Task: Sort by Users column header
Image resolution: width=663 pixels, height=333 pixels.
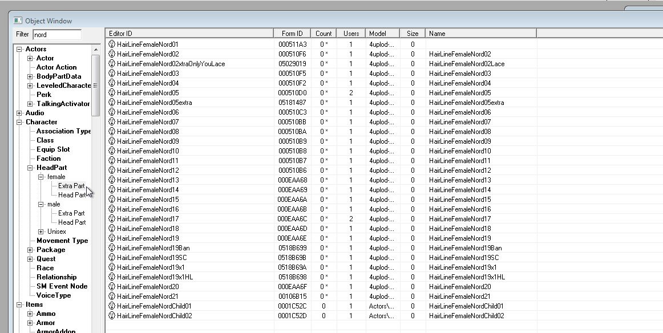Action: tap(351, 34)
